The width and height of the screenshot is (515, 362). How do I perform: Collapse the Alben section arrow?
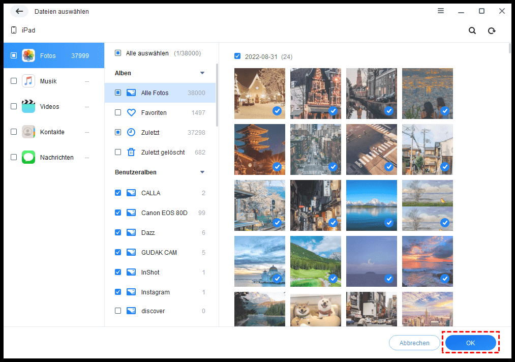(202, 73)
